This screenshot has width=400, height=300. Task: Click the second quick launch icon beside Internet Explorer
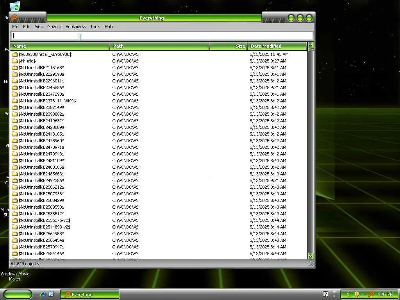click(x=51, y=294)
